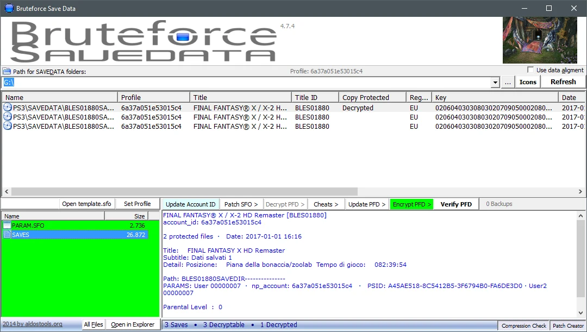Click the Refresh button
The image size is (587, 332).
[563, 82]
